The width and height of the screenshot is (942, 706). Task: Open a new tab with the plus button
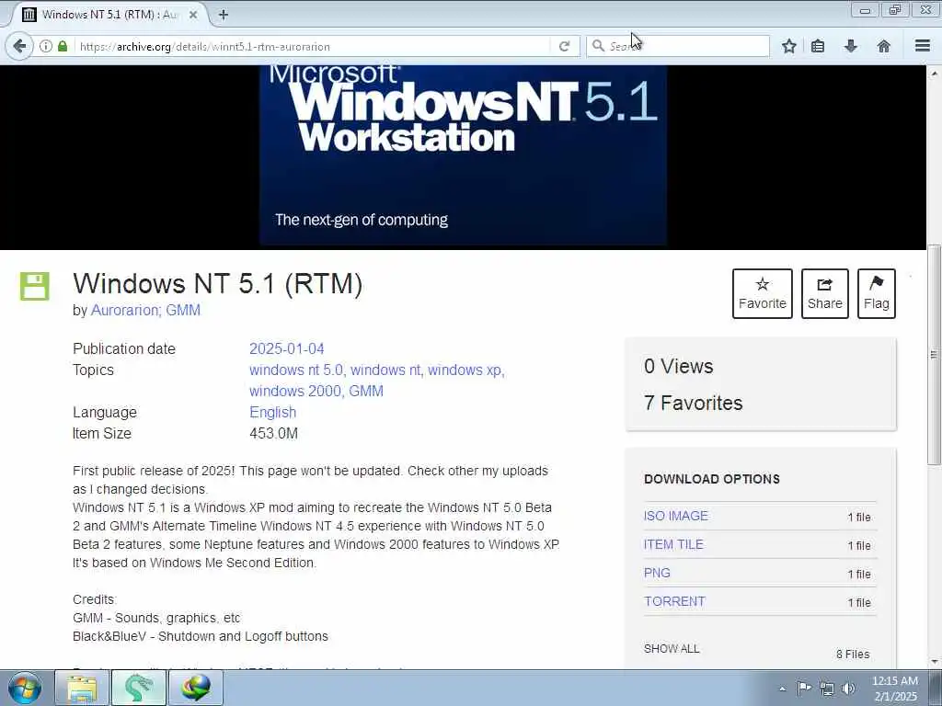tap(224, 15)
